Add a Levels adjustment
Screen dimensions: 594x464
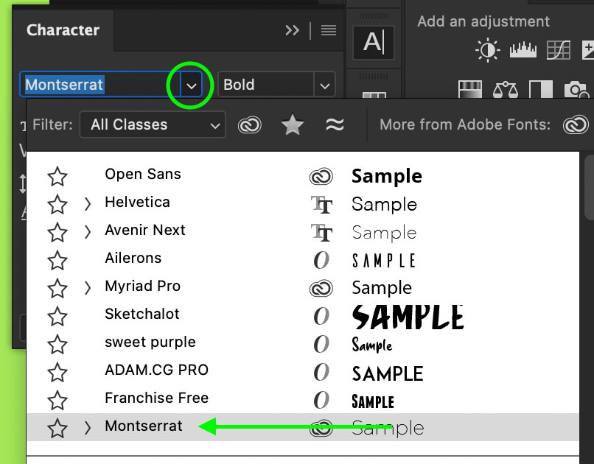523,49
